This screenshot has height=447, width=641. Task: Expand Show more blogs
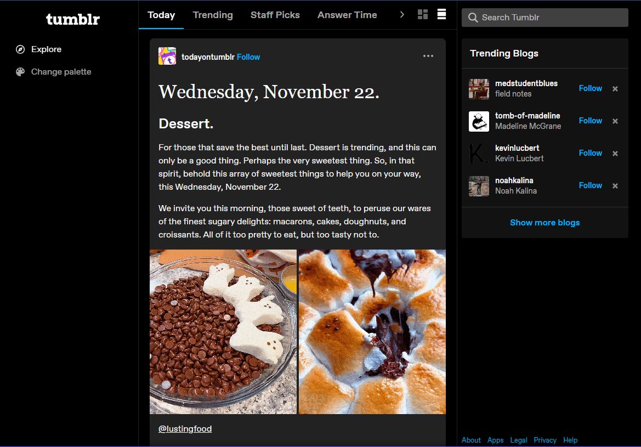544,223
